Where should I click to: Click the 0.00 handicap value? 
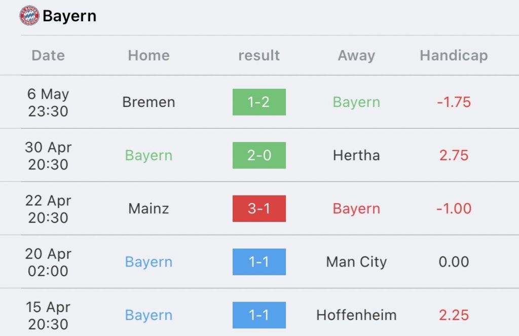coord(454,262)
